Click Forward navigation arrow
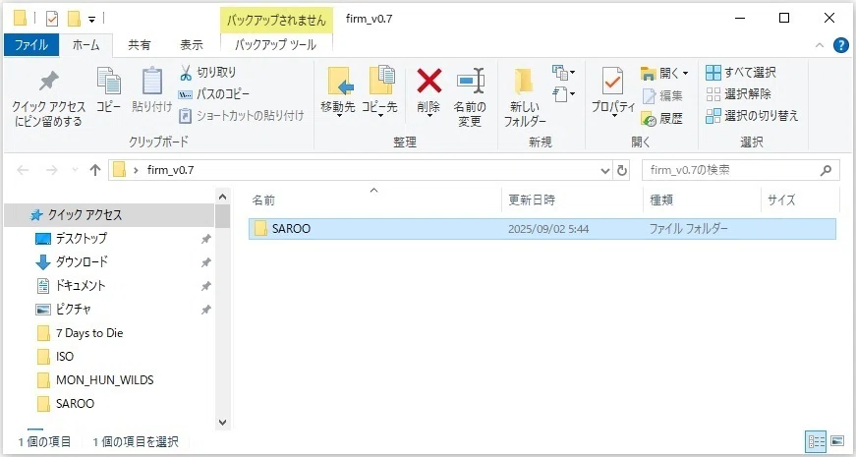This screenshot has width=856, height=457. [52, 170]
